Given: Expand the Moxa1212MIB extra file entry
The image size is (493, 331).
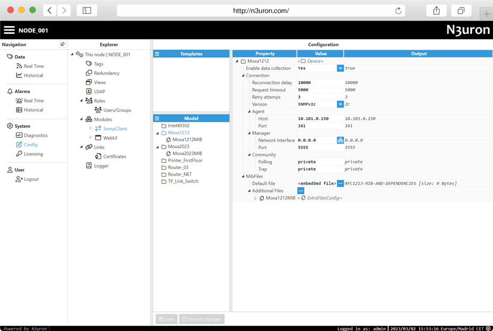Looking at the screenshot, I should [x=256, y=198].
